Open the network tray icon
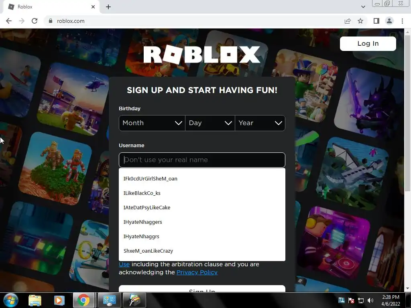Image resolution: width=411 pixels, height=308 pixels. (x=361, y=300)
